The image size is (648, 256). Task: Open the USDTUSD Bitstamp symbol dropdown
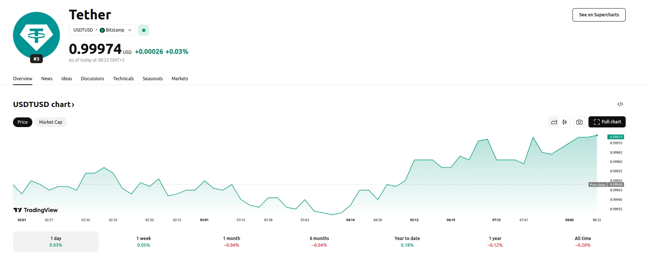[x=102, y=30]
